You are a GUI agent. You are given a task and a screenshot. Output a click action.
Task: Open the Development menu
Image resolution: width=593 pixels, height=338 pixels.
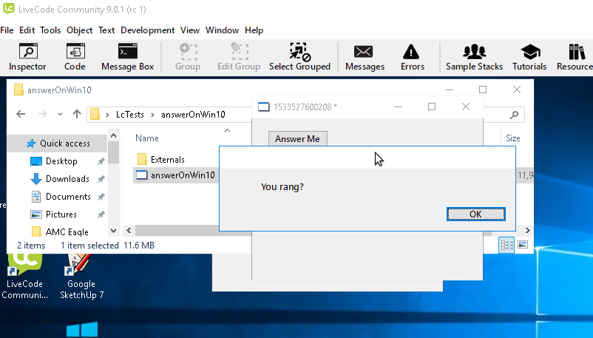147,30
